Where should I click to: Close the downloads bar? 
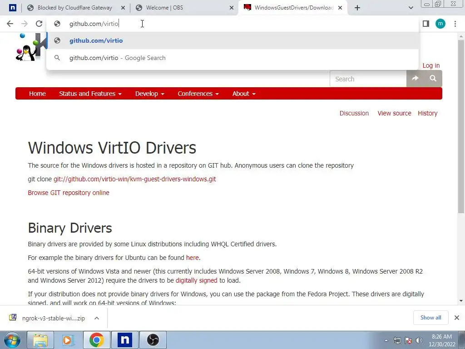tap(457, 318)
